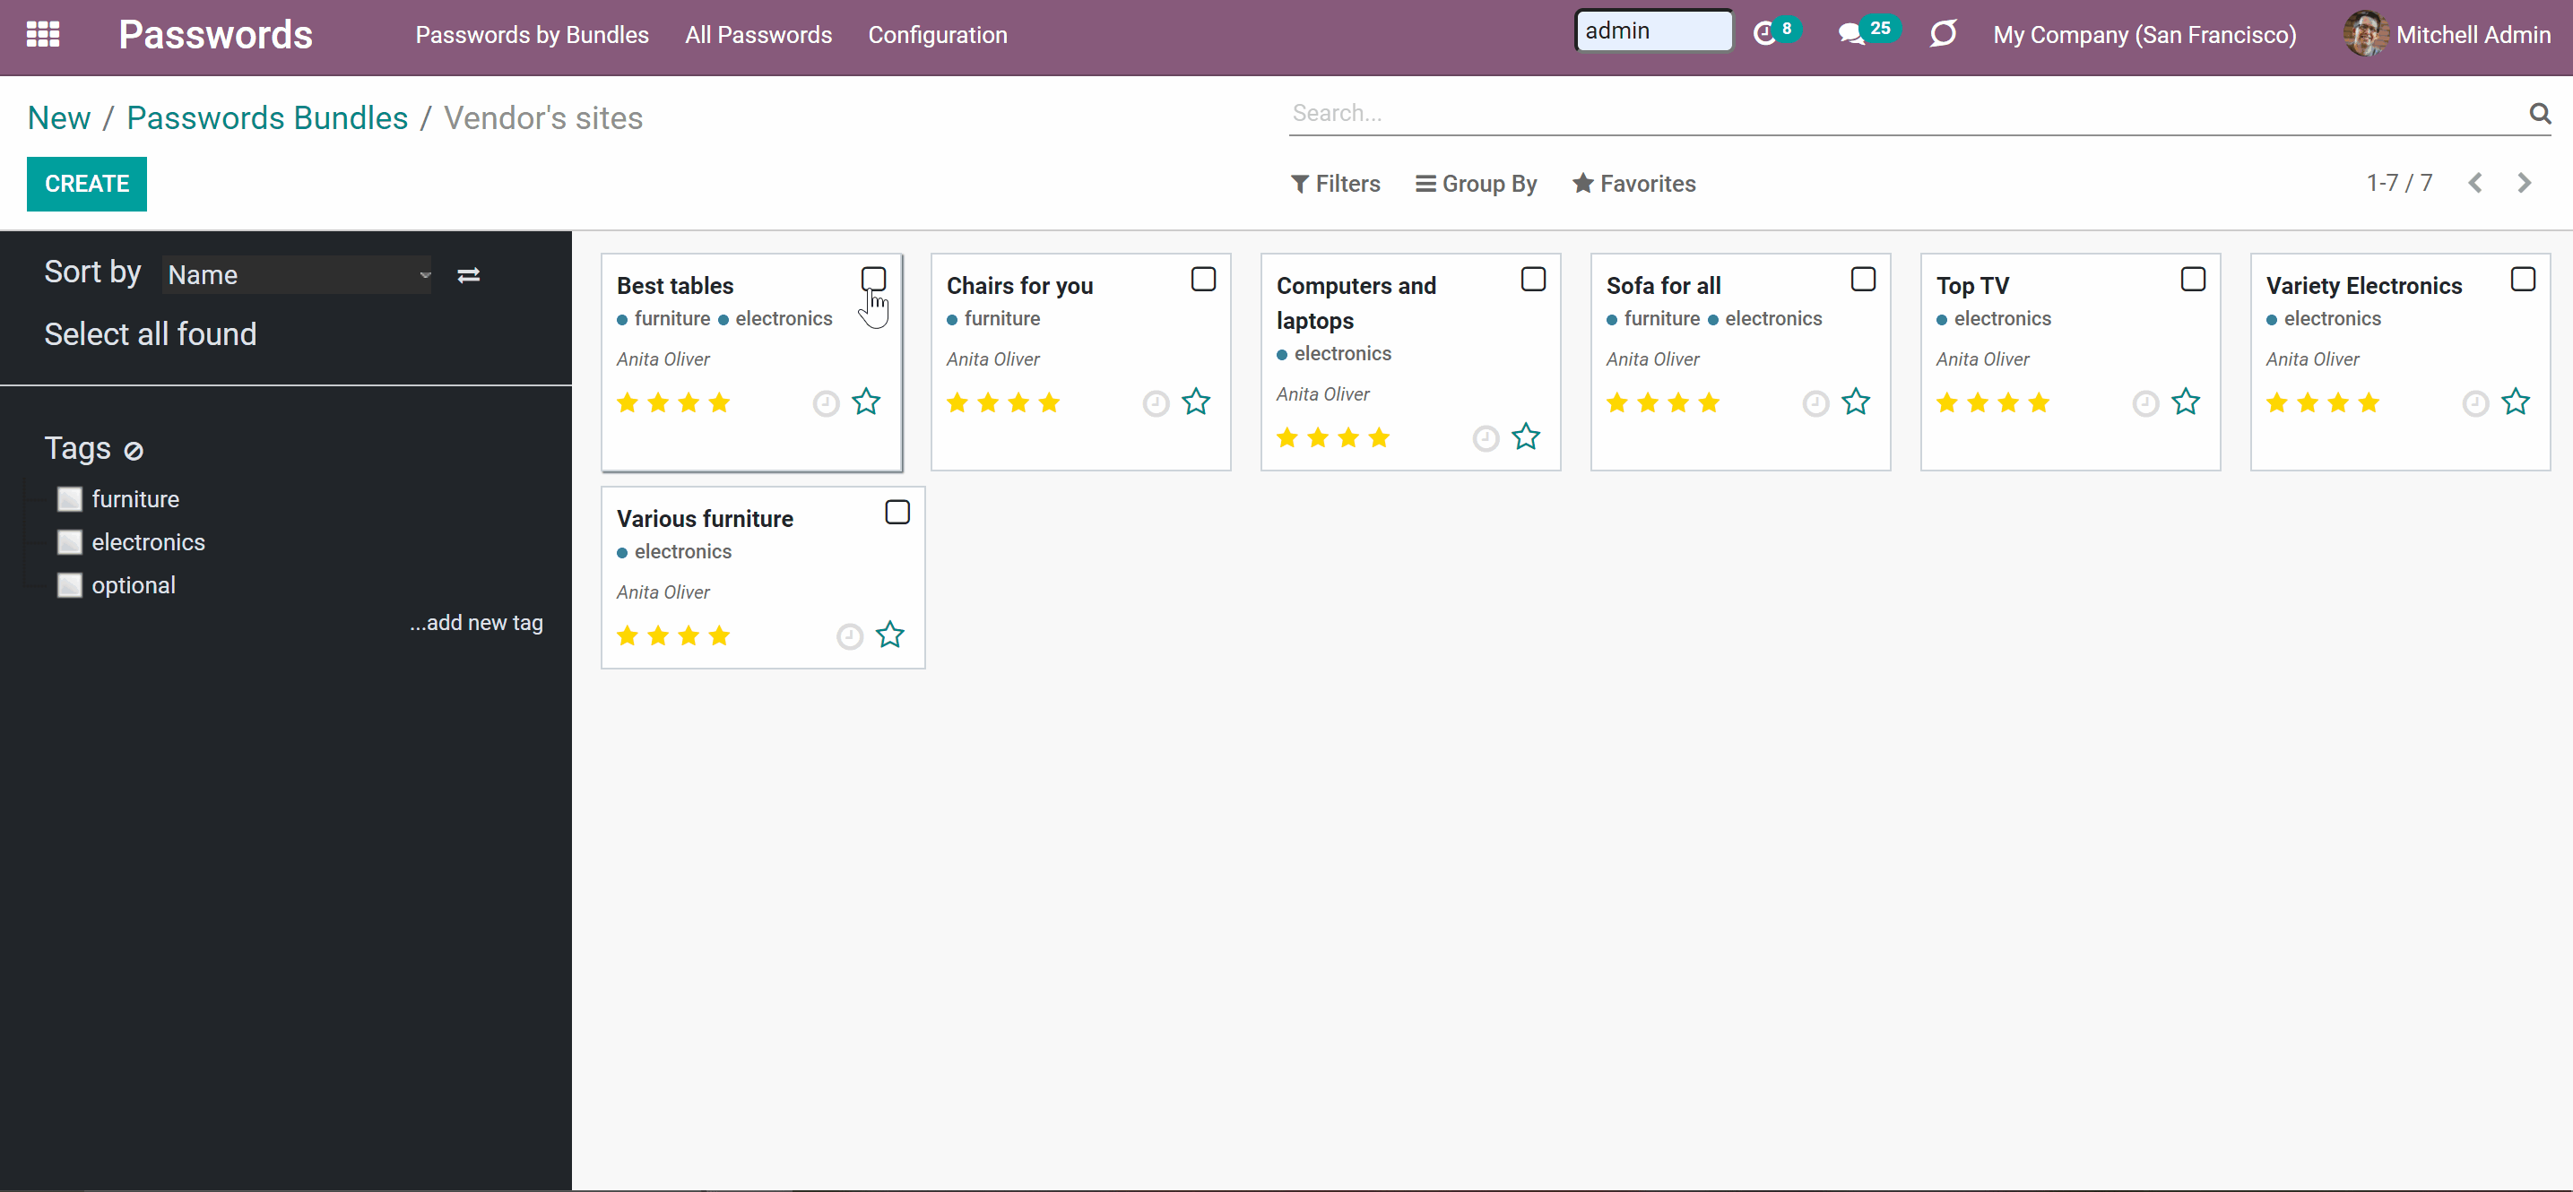Click the search magnifier icon

(2540, 113)
